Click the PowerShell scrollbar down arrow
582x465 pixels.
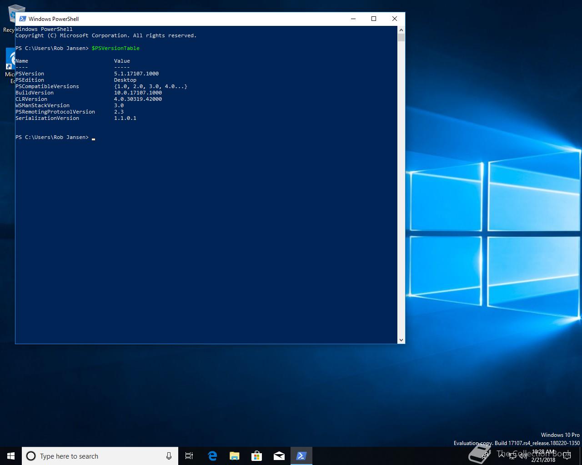401,340
